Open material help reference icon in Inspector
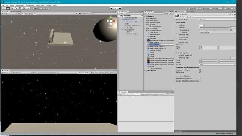The image size is (242, 136). tap(230, 14)
